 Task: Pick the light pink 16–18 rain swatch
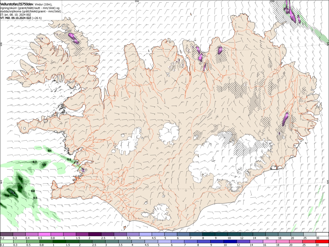click(270, 242)
